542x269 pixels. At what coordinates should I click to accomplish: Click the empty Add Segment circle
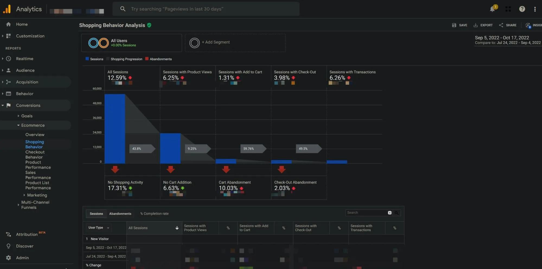194,43
